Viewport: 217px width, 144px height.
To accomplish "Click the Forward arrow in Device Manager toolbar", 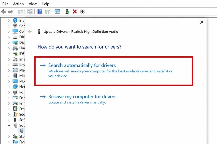I will coord(11,12).
